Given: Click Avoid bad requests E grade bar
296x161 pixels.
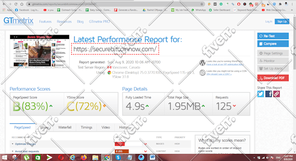Looking at the screenshot, I should [x=122, y=151].
